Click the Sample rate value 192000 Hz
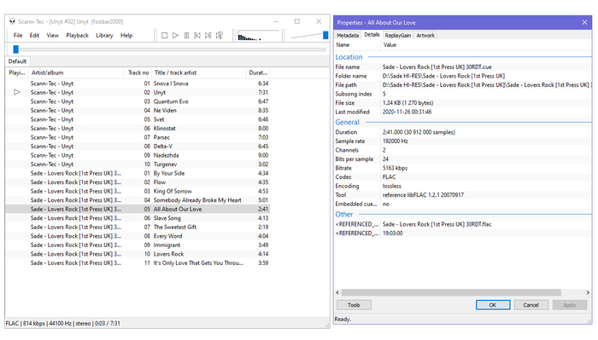598x340 pixels. click(395, 141)
